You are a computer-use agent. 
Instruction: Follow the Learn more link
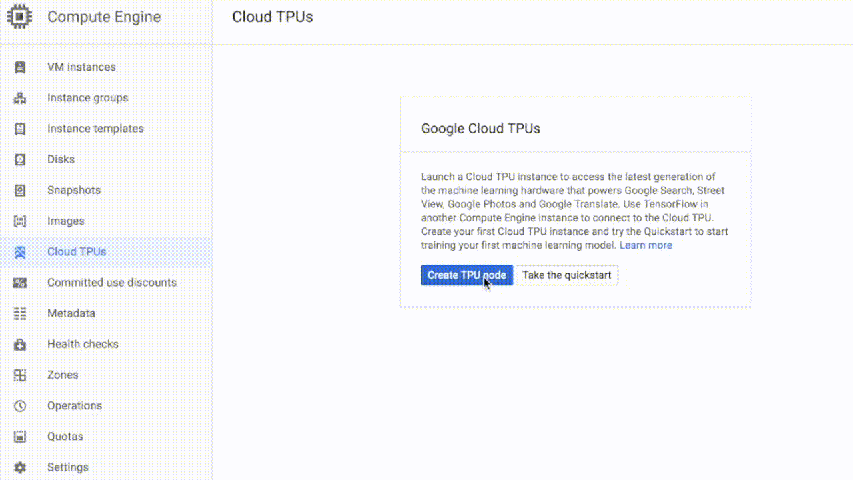[x=646, y=245]
